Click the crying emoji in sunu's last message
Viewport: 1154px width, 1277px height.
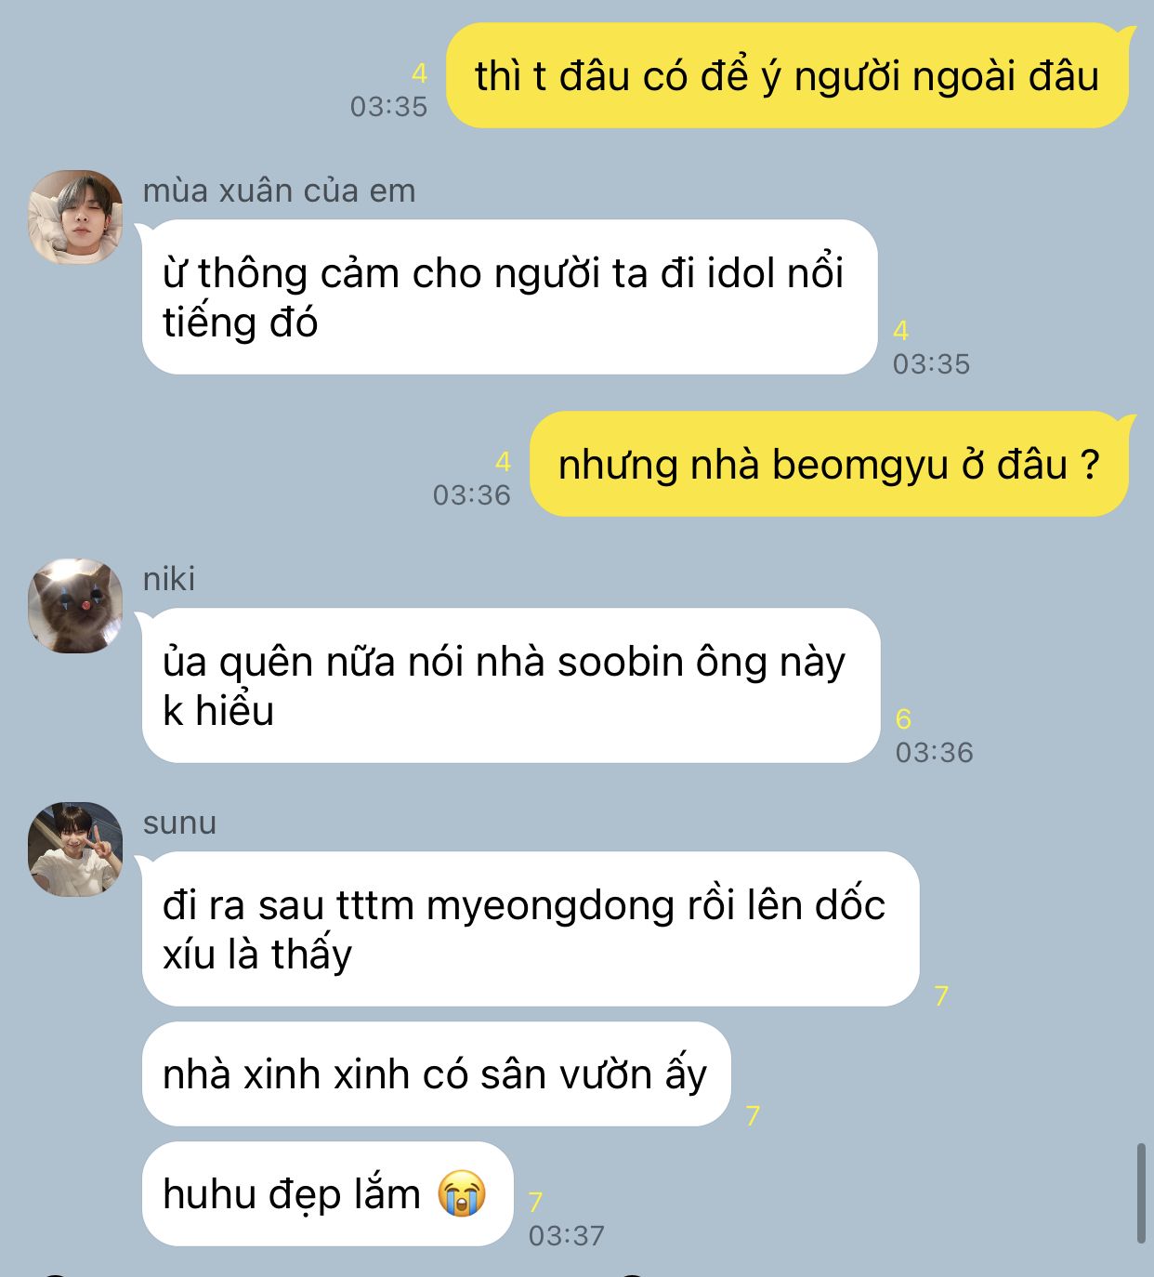462,1193
